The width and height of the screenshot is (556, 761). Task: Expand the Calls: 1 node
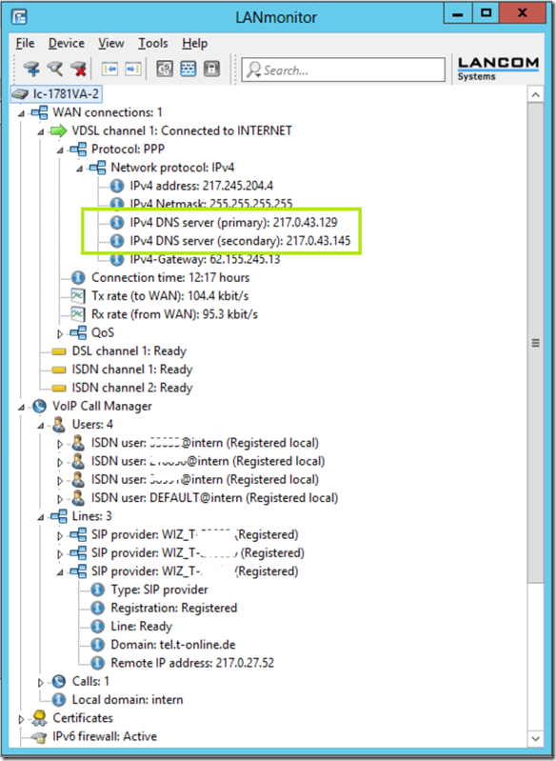point(41,682)
